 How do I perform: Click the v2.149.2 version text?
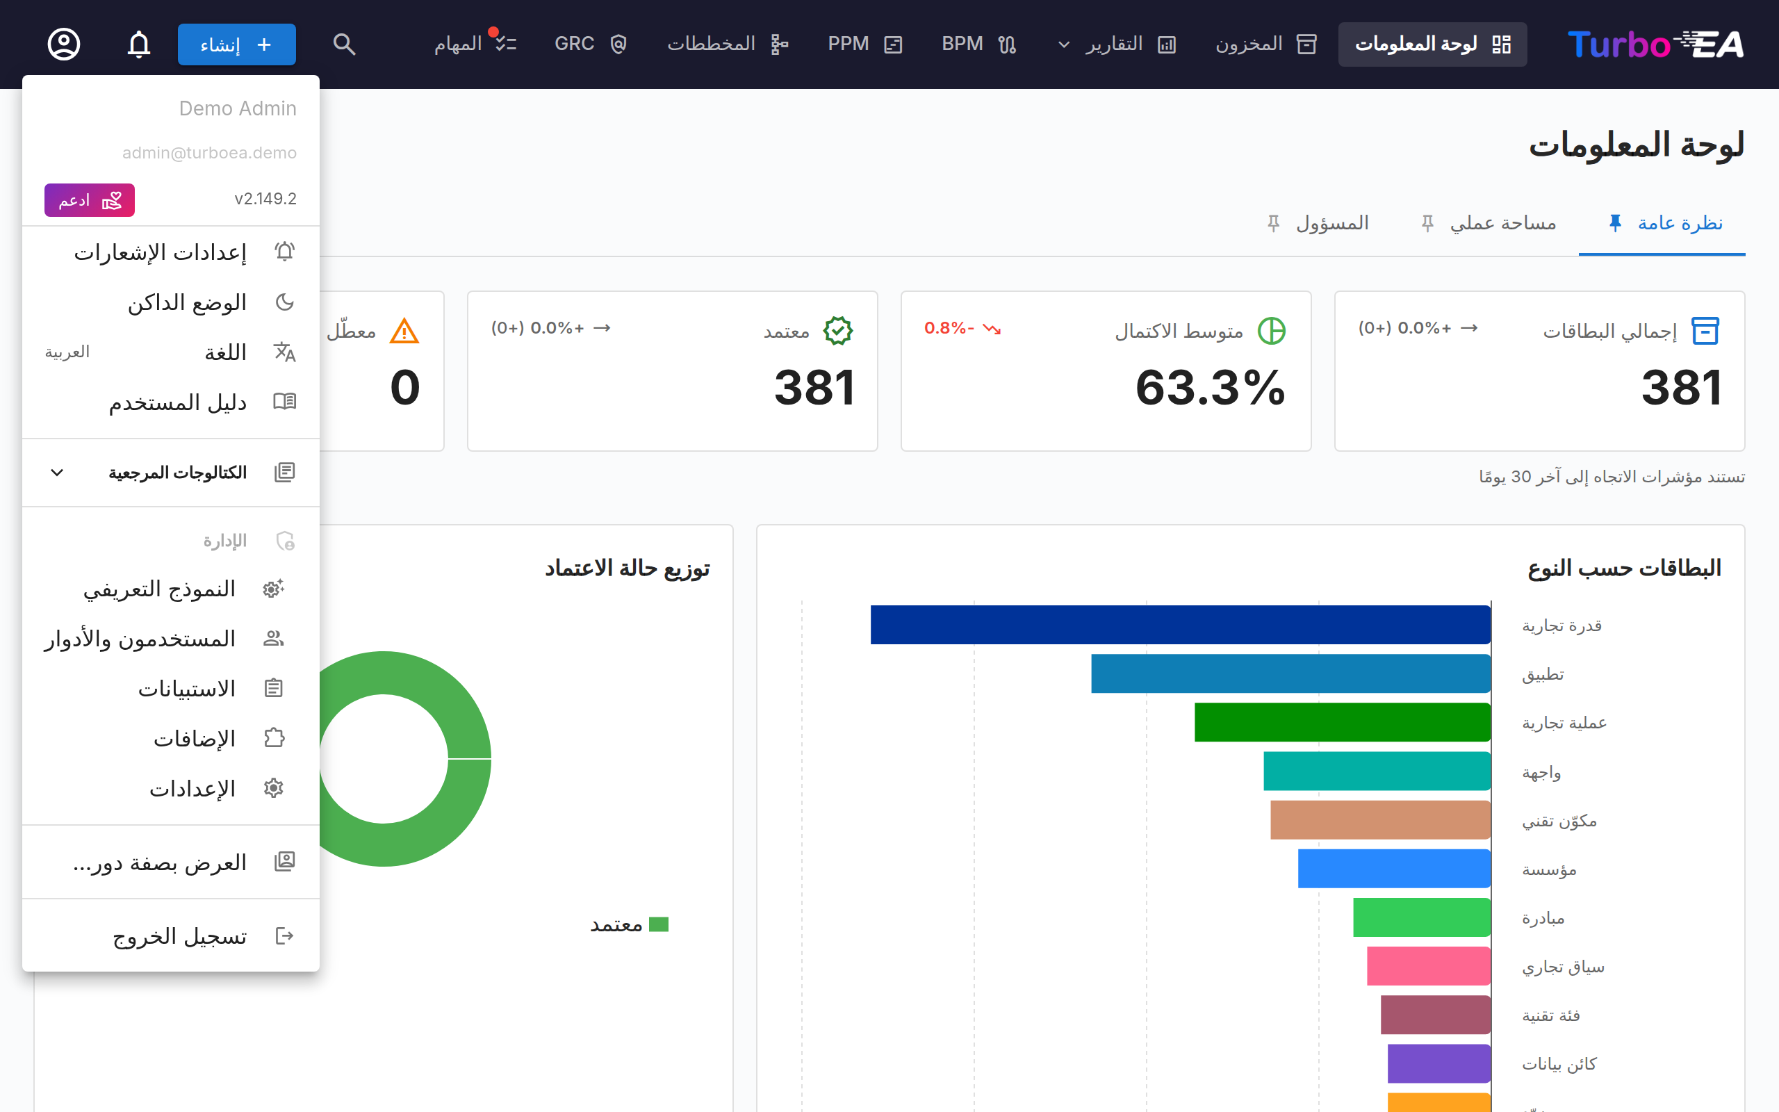tap(265, 199)
